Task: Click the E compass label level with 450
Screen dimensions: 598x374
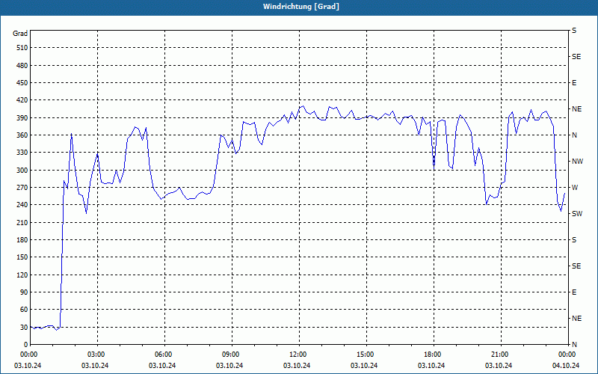Action: (x=574, y=83)
